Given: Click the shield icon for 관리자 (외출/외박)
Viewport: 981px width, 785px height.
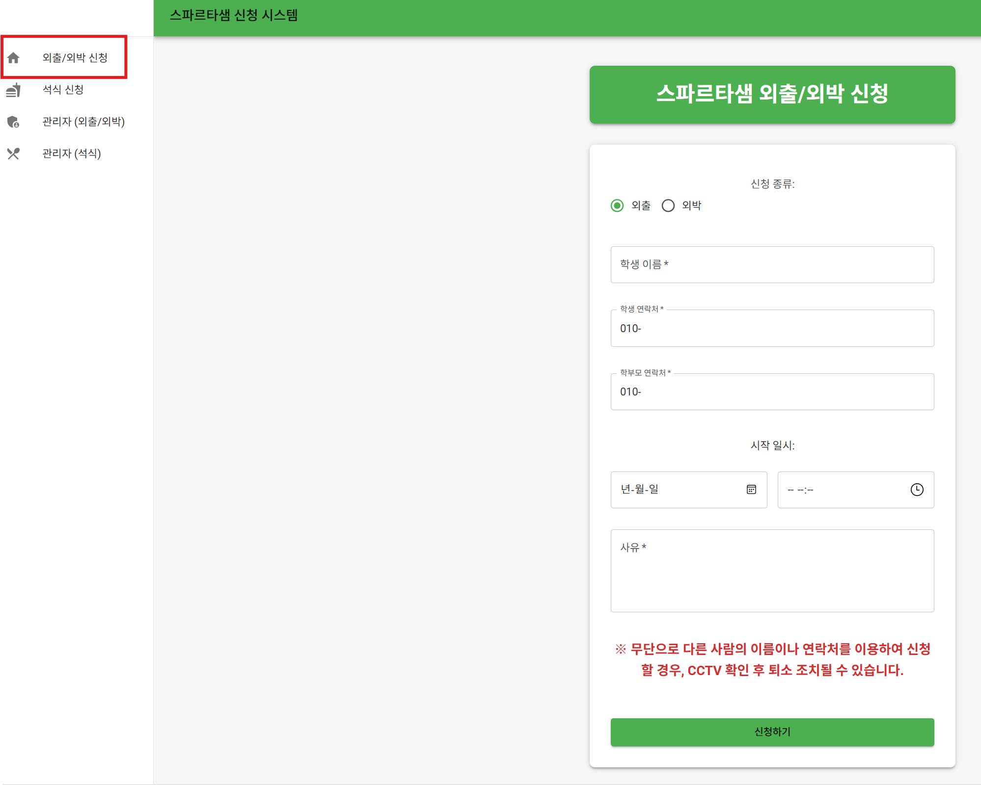Looking at the screenshot, I should 13,122.
